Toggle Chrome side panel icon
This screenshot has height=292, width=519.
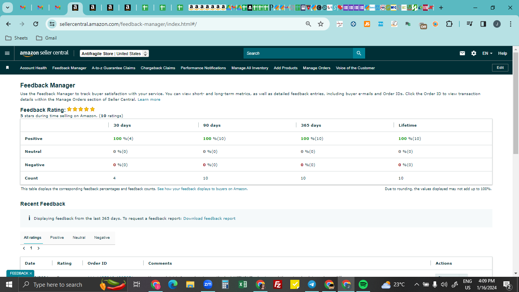(x=483, y=24)
